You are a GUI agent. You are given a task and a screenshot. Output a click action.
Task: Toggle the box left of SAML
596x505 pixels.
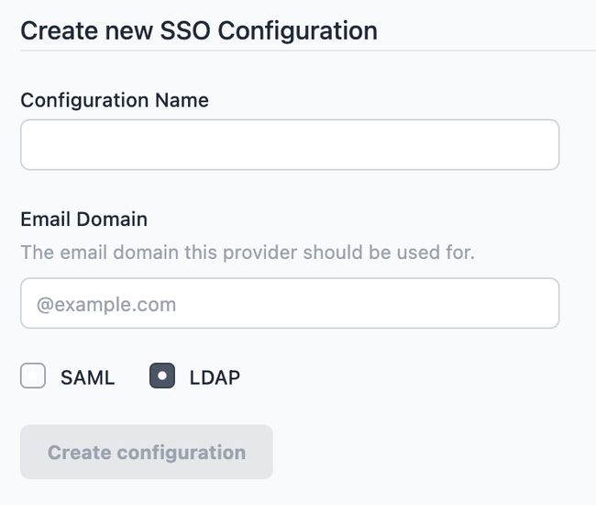[33, 376]
